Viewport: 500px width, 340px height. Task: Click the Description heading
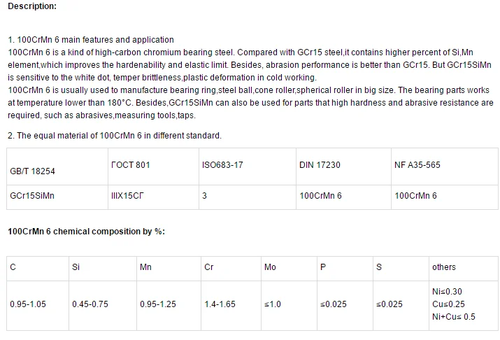click(x=32, y=6)
